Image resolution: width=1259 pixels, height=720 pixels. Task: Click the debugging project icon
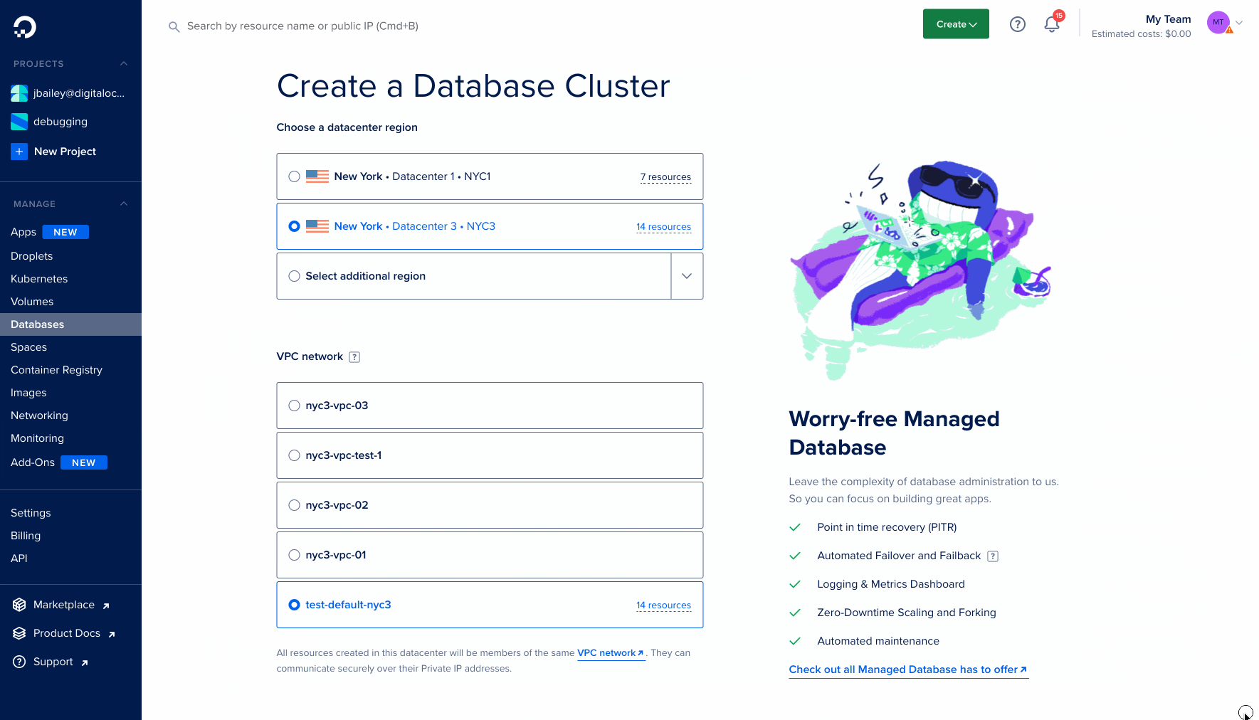19,122
